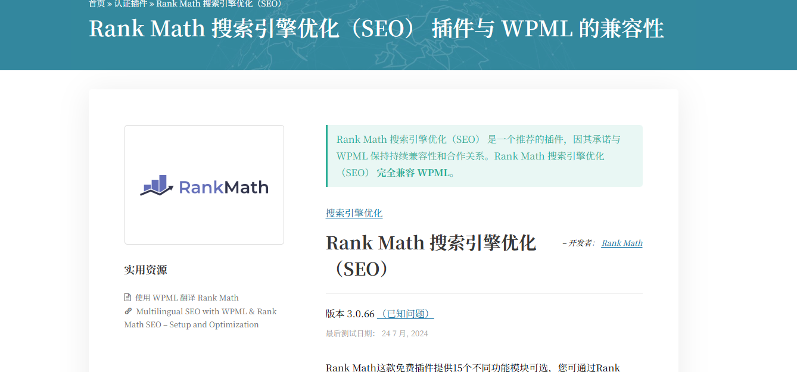Image resolution: width=797 pixels, height=372 pixels.
Task: Click the paragraph starting with Rank Math这款免费插件
Action: (472, 367)
